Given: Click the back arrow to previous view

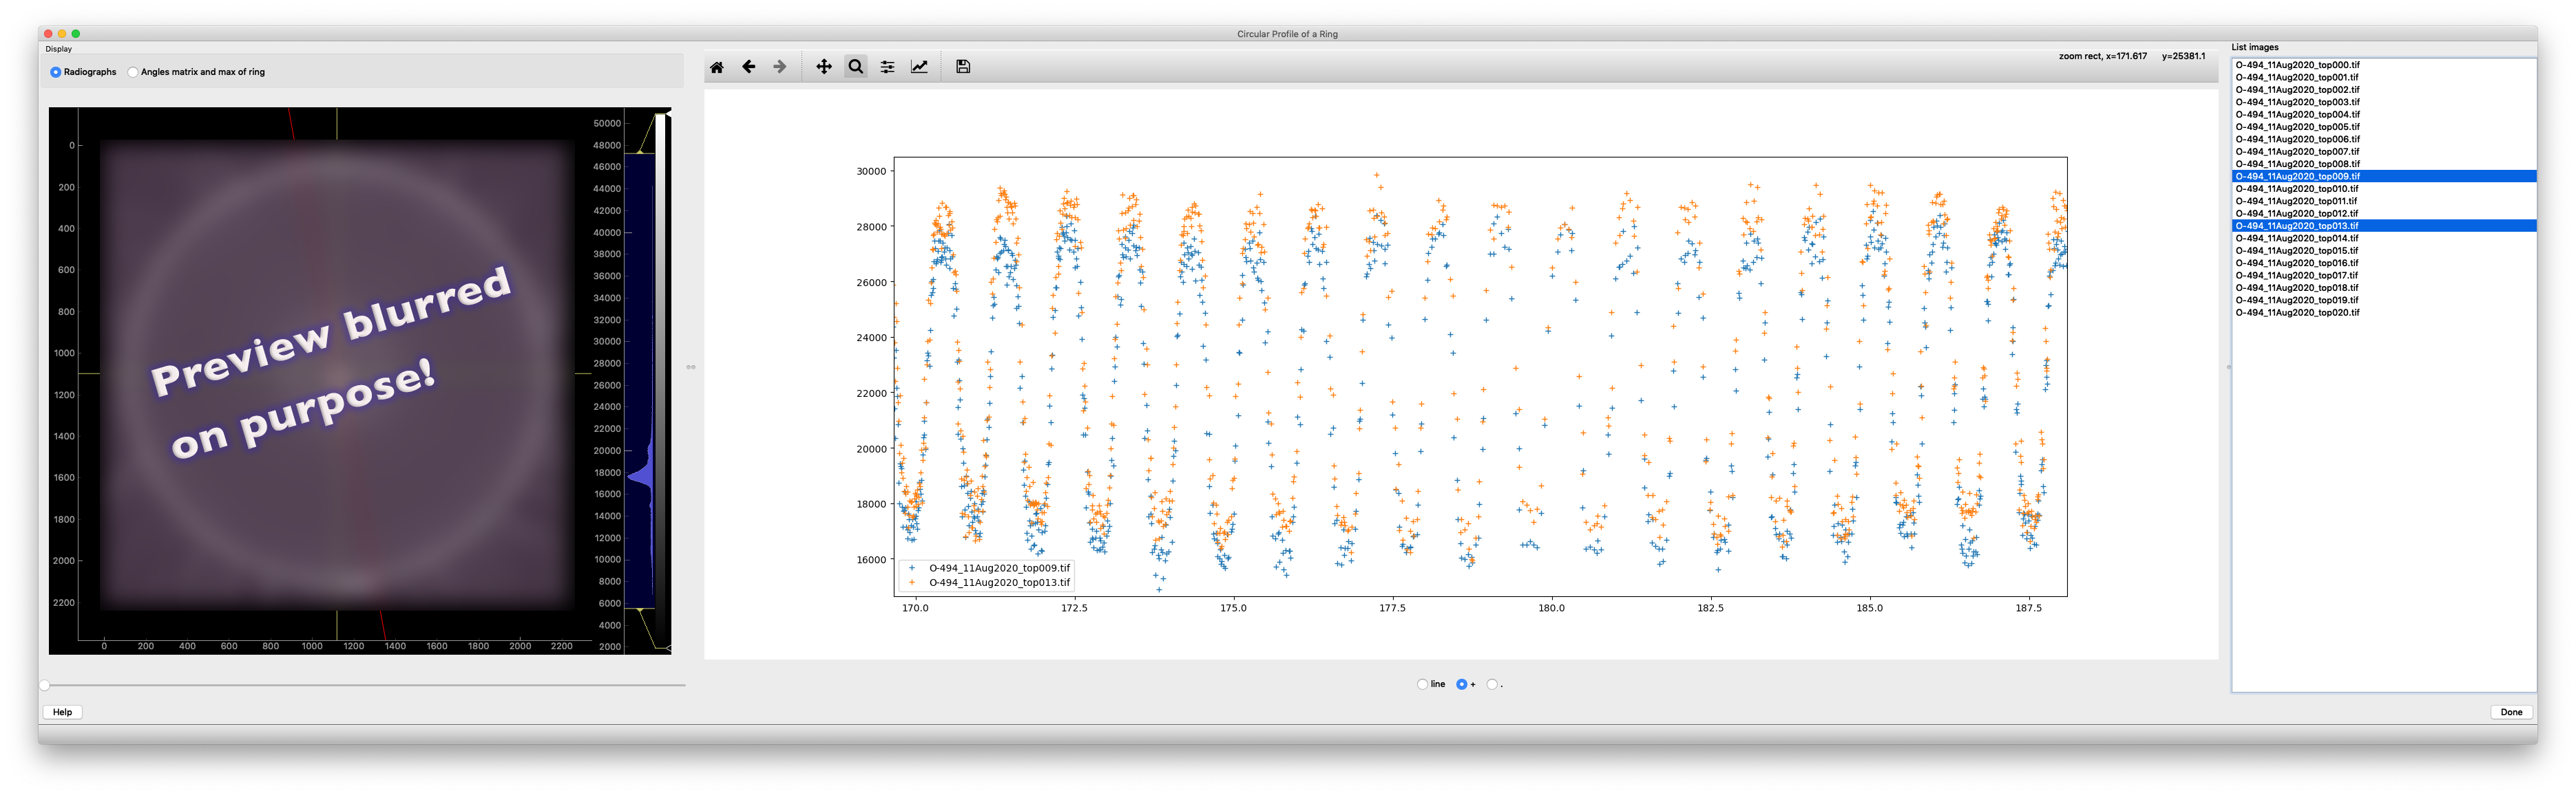Looking at the screenshot, I should click(748, 67).
